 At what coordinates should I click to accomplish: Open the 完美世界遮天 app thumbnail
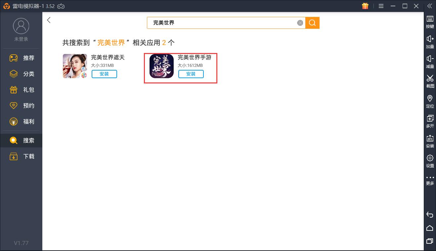point(75,66)
